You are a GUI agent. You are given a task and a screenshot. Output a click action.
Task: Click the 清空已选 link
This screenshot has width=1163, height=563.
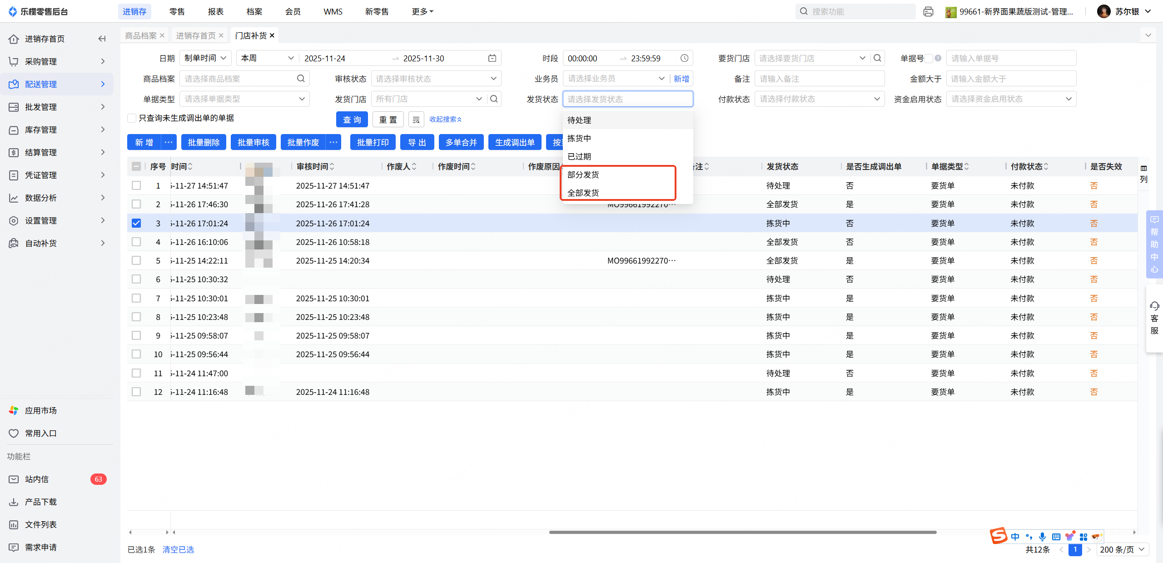click(178, 549)
